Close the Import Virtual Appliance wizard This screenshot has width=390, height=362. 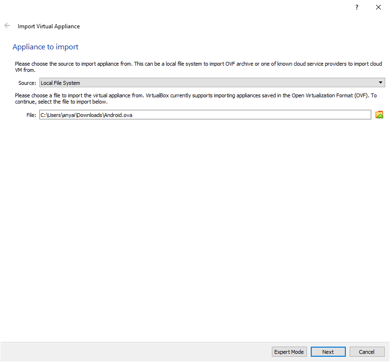pyautogui.click(x=378, y=7)
